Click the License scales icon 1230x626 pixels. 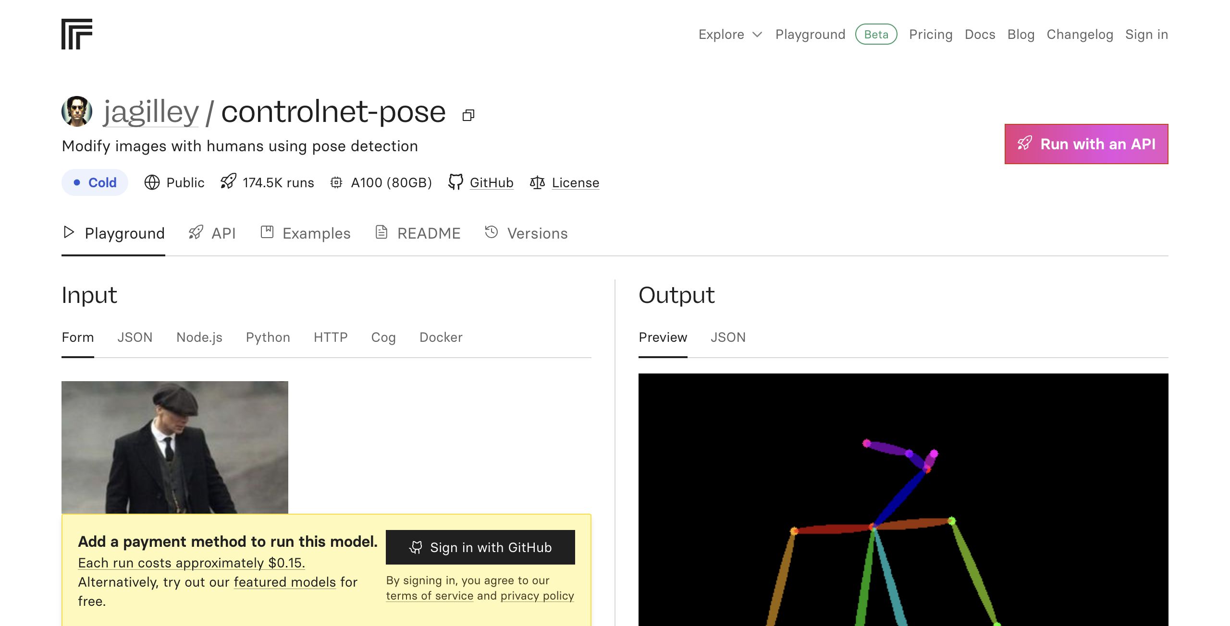[x=537, y=182]
